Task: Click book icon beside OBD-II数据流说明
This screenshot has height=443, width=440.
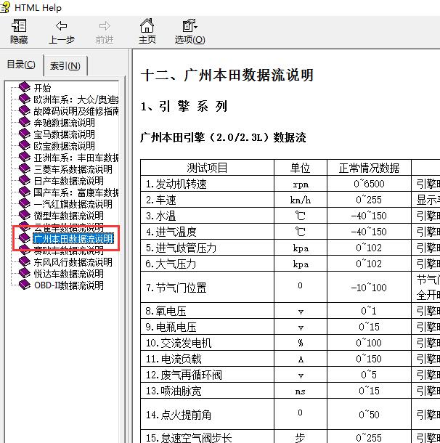Action: tap(25, 285)
